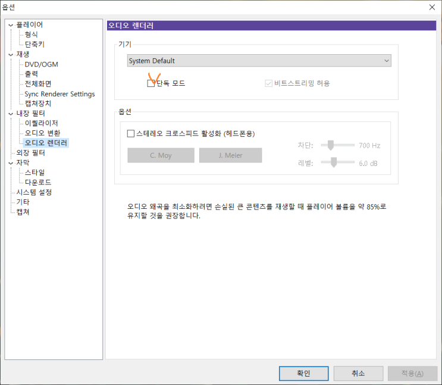Select 스타일 under 자막

[35, 173]
